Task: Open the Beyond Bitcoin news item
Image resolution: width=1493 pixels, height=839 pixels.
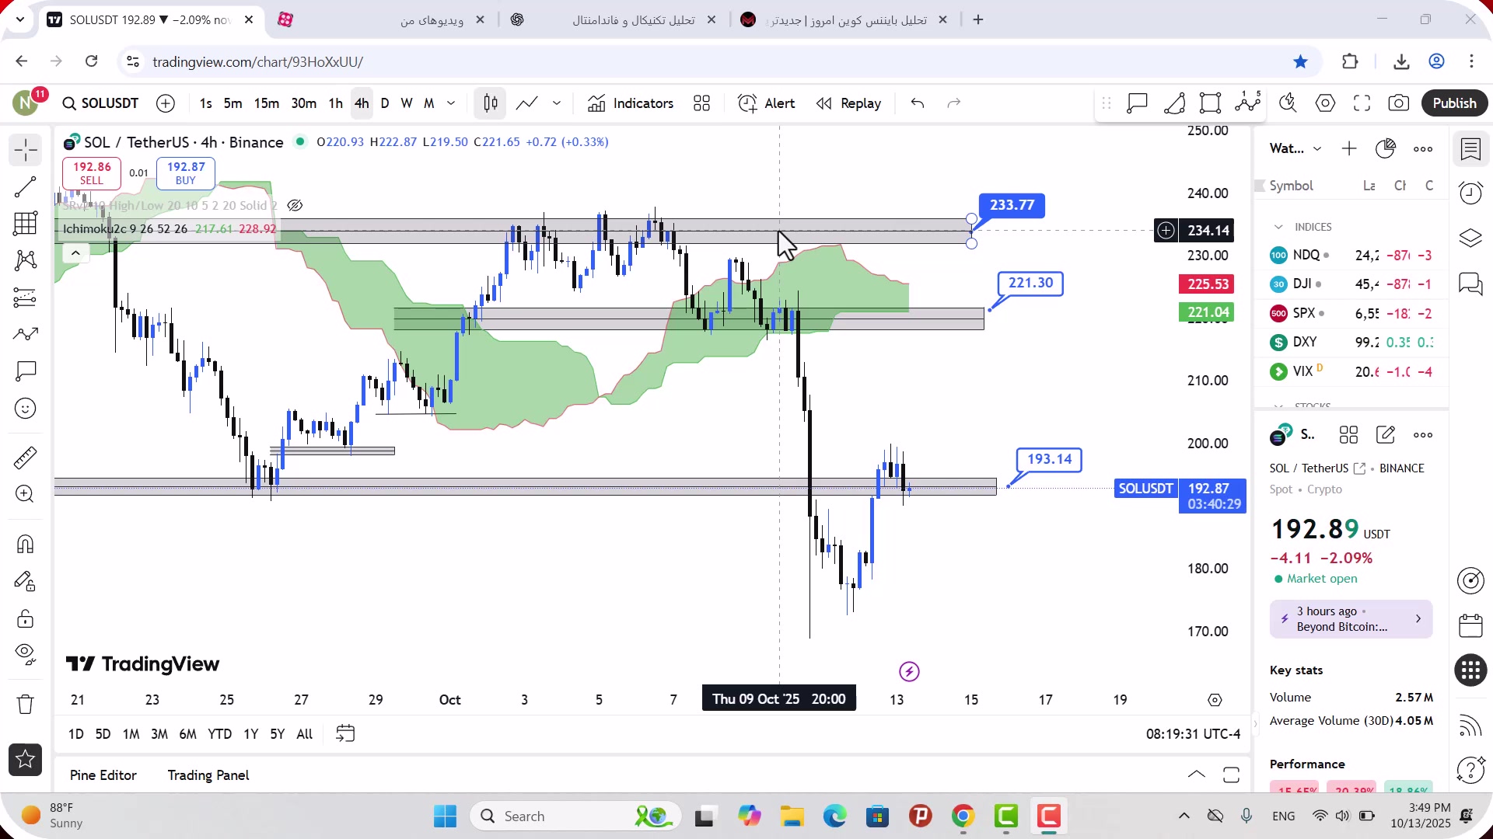Action: click(1351, 619)
